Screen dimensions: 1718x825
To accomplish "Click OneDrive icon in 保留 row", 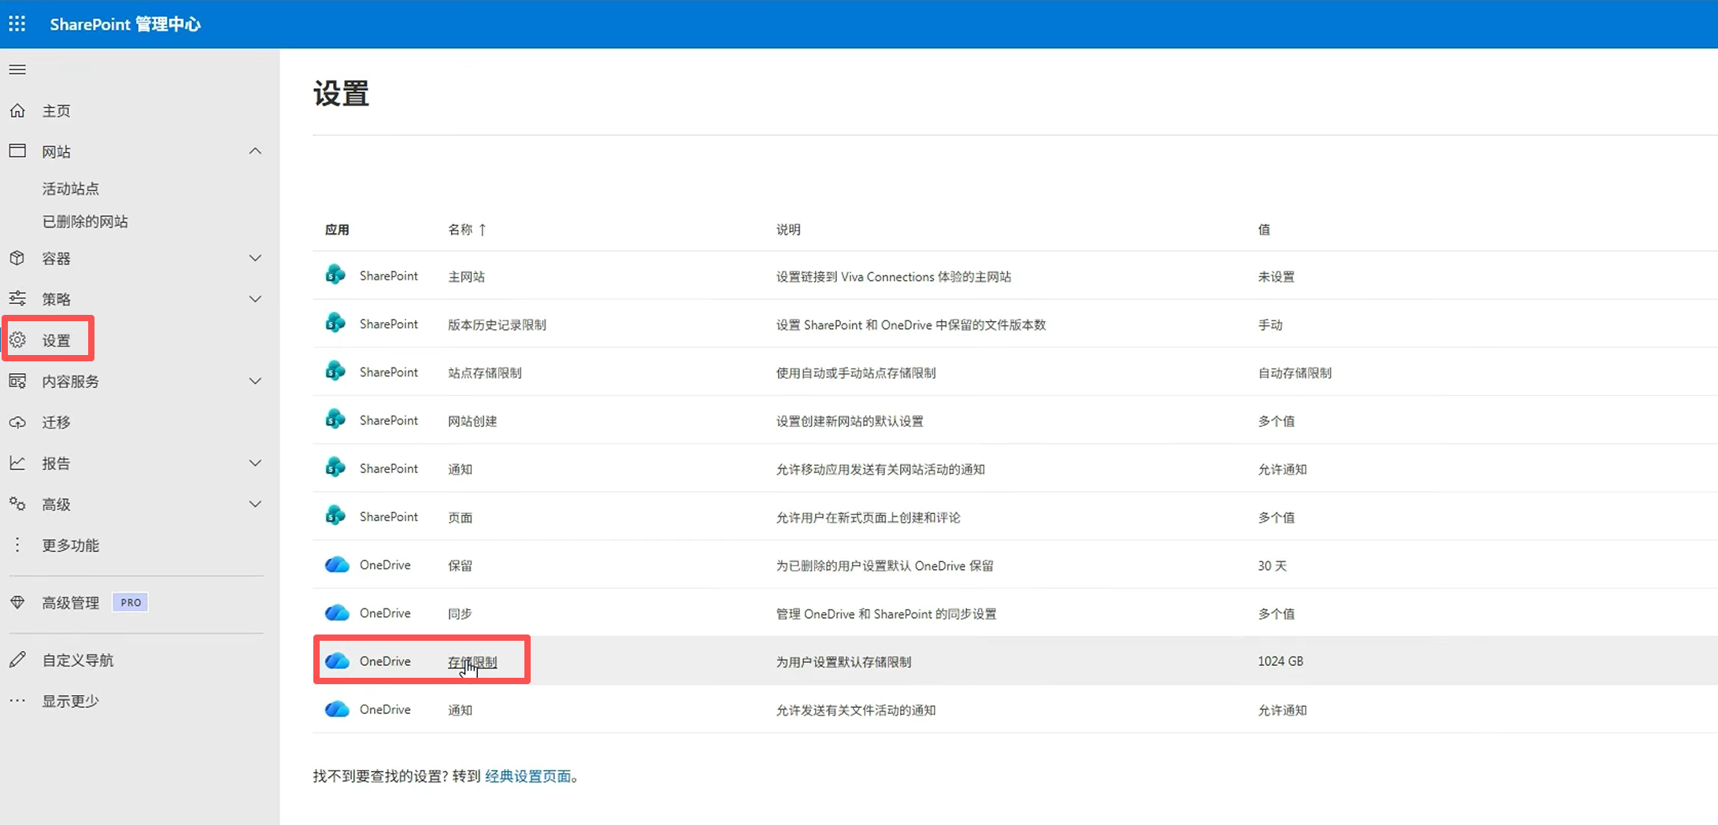I will [x=337, y=564].
